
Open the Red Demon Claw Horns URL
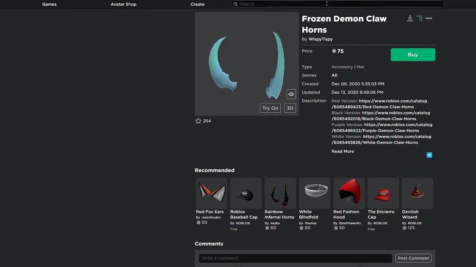(x=379, y=104)
